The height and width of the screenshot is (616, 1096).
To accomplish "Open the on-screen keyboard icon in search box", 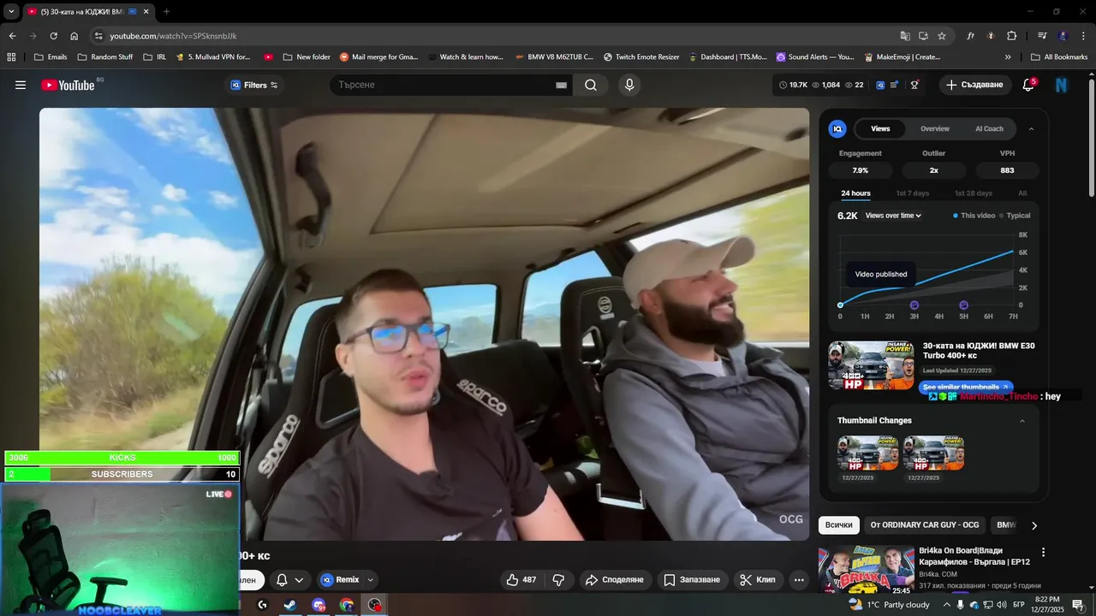I will tap(562, 85).
